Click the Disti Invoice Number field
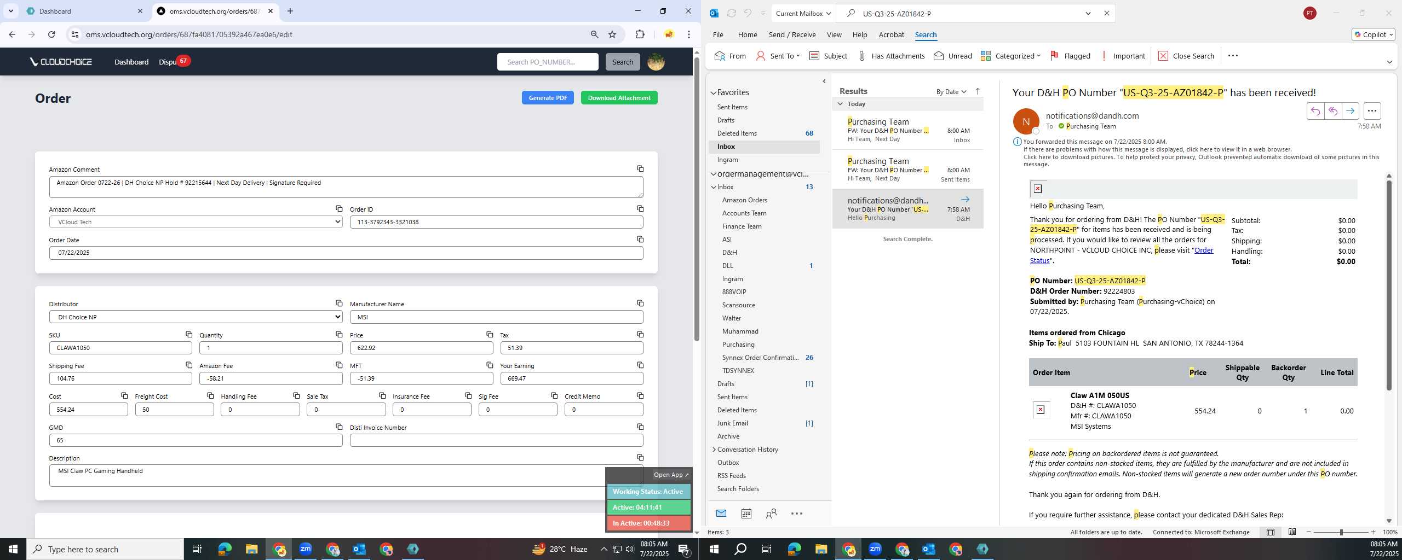The width and height of the screenshot is (1402, 560). coord(496,440)
